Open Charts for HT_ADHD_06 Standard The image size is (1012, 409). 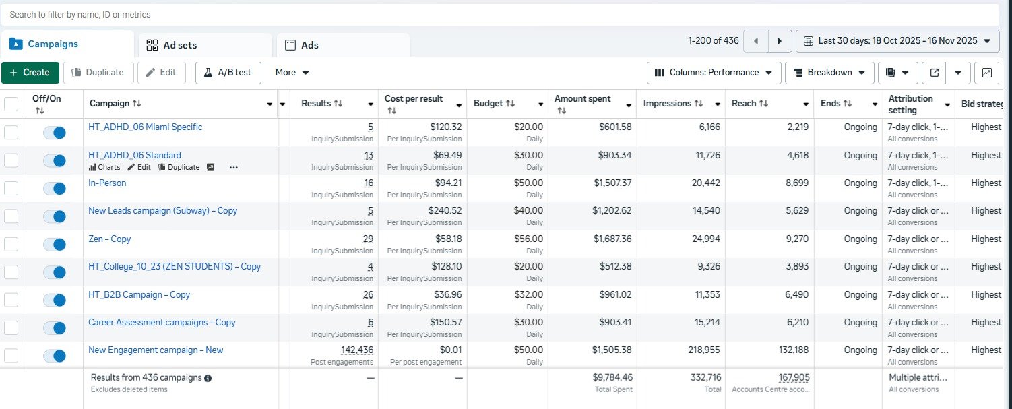pos(104,167)
